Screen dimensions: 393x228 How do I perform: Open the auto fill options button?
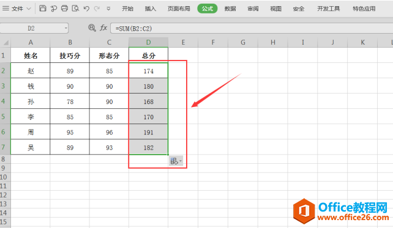pyautogui.click(x=176, y=161)
